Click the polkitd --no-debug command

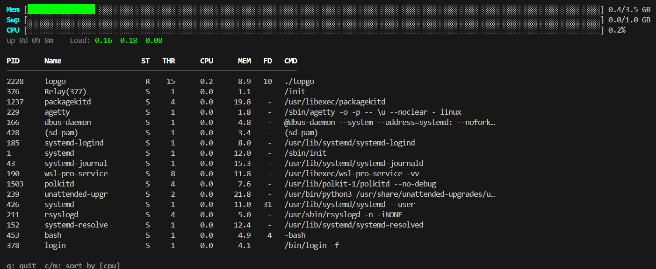point(360,184)
